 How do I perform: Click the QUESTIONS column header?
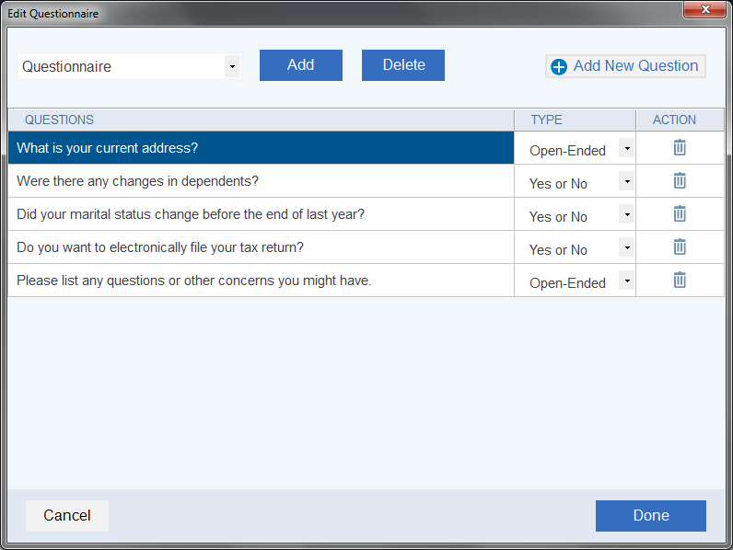pos(261,120)
